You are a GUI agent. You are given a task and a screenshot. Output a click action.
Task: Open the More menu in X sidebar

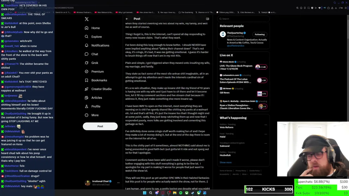pos(92,115)
